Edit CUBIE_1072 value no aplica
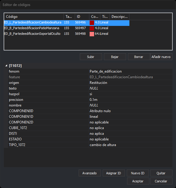Viewport: 176px width, 188px height. [x=130, y=128]
